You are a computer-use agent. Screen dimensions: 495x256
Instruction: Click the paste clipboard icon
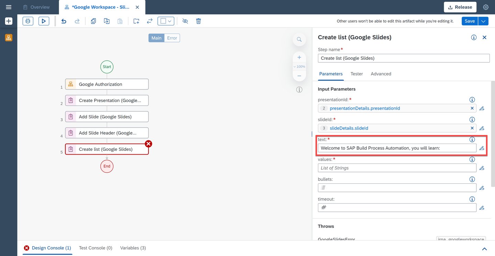pos(120,21)
